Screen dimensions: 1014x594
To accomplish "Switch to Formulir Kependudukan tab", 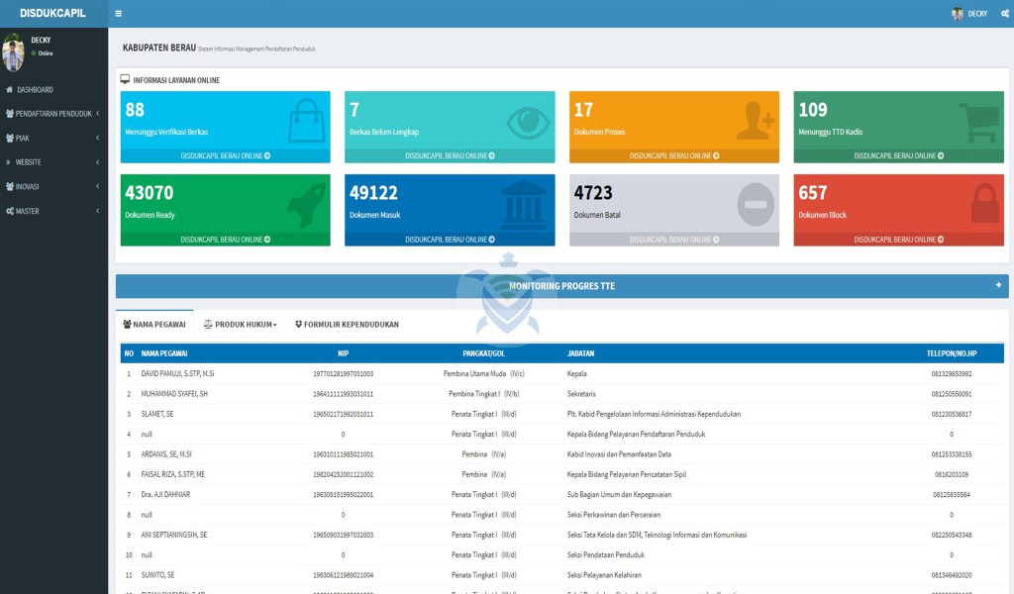I will (x=347, y=325).
